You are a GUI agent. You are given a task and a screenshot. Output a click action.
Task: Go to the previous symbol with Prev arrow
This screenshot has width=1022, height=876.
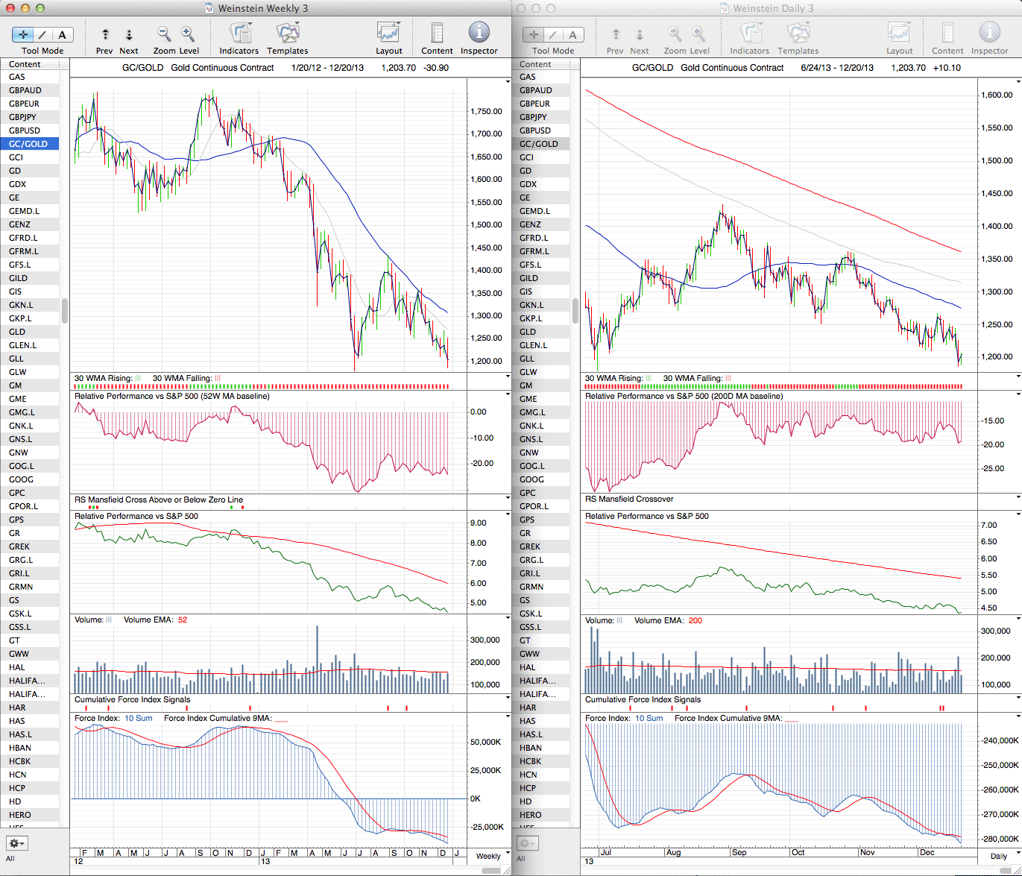tap(105, 35)
